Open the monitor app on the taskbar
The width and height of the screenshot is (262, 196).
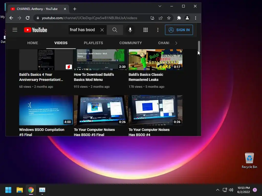click(42, 190)
